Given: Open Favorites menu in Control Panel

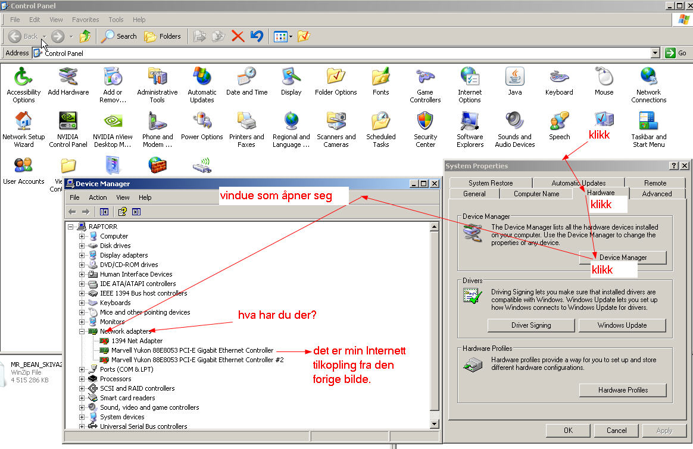Looking at the screenshot, I should pos(85,20).
